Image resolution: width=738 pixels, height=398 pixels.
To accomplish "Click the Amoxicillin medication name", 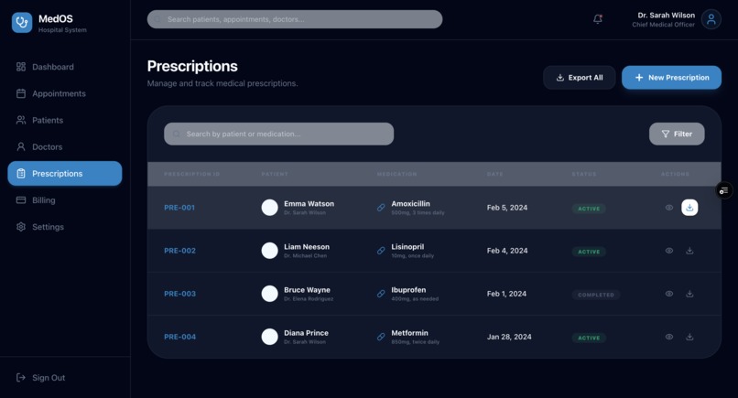I will pyautogui.click(x=410, y=204).
